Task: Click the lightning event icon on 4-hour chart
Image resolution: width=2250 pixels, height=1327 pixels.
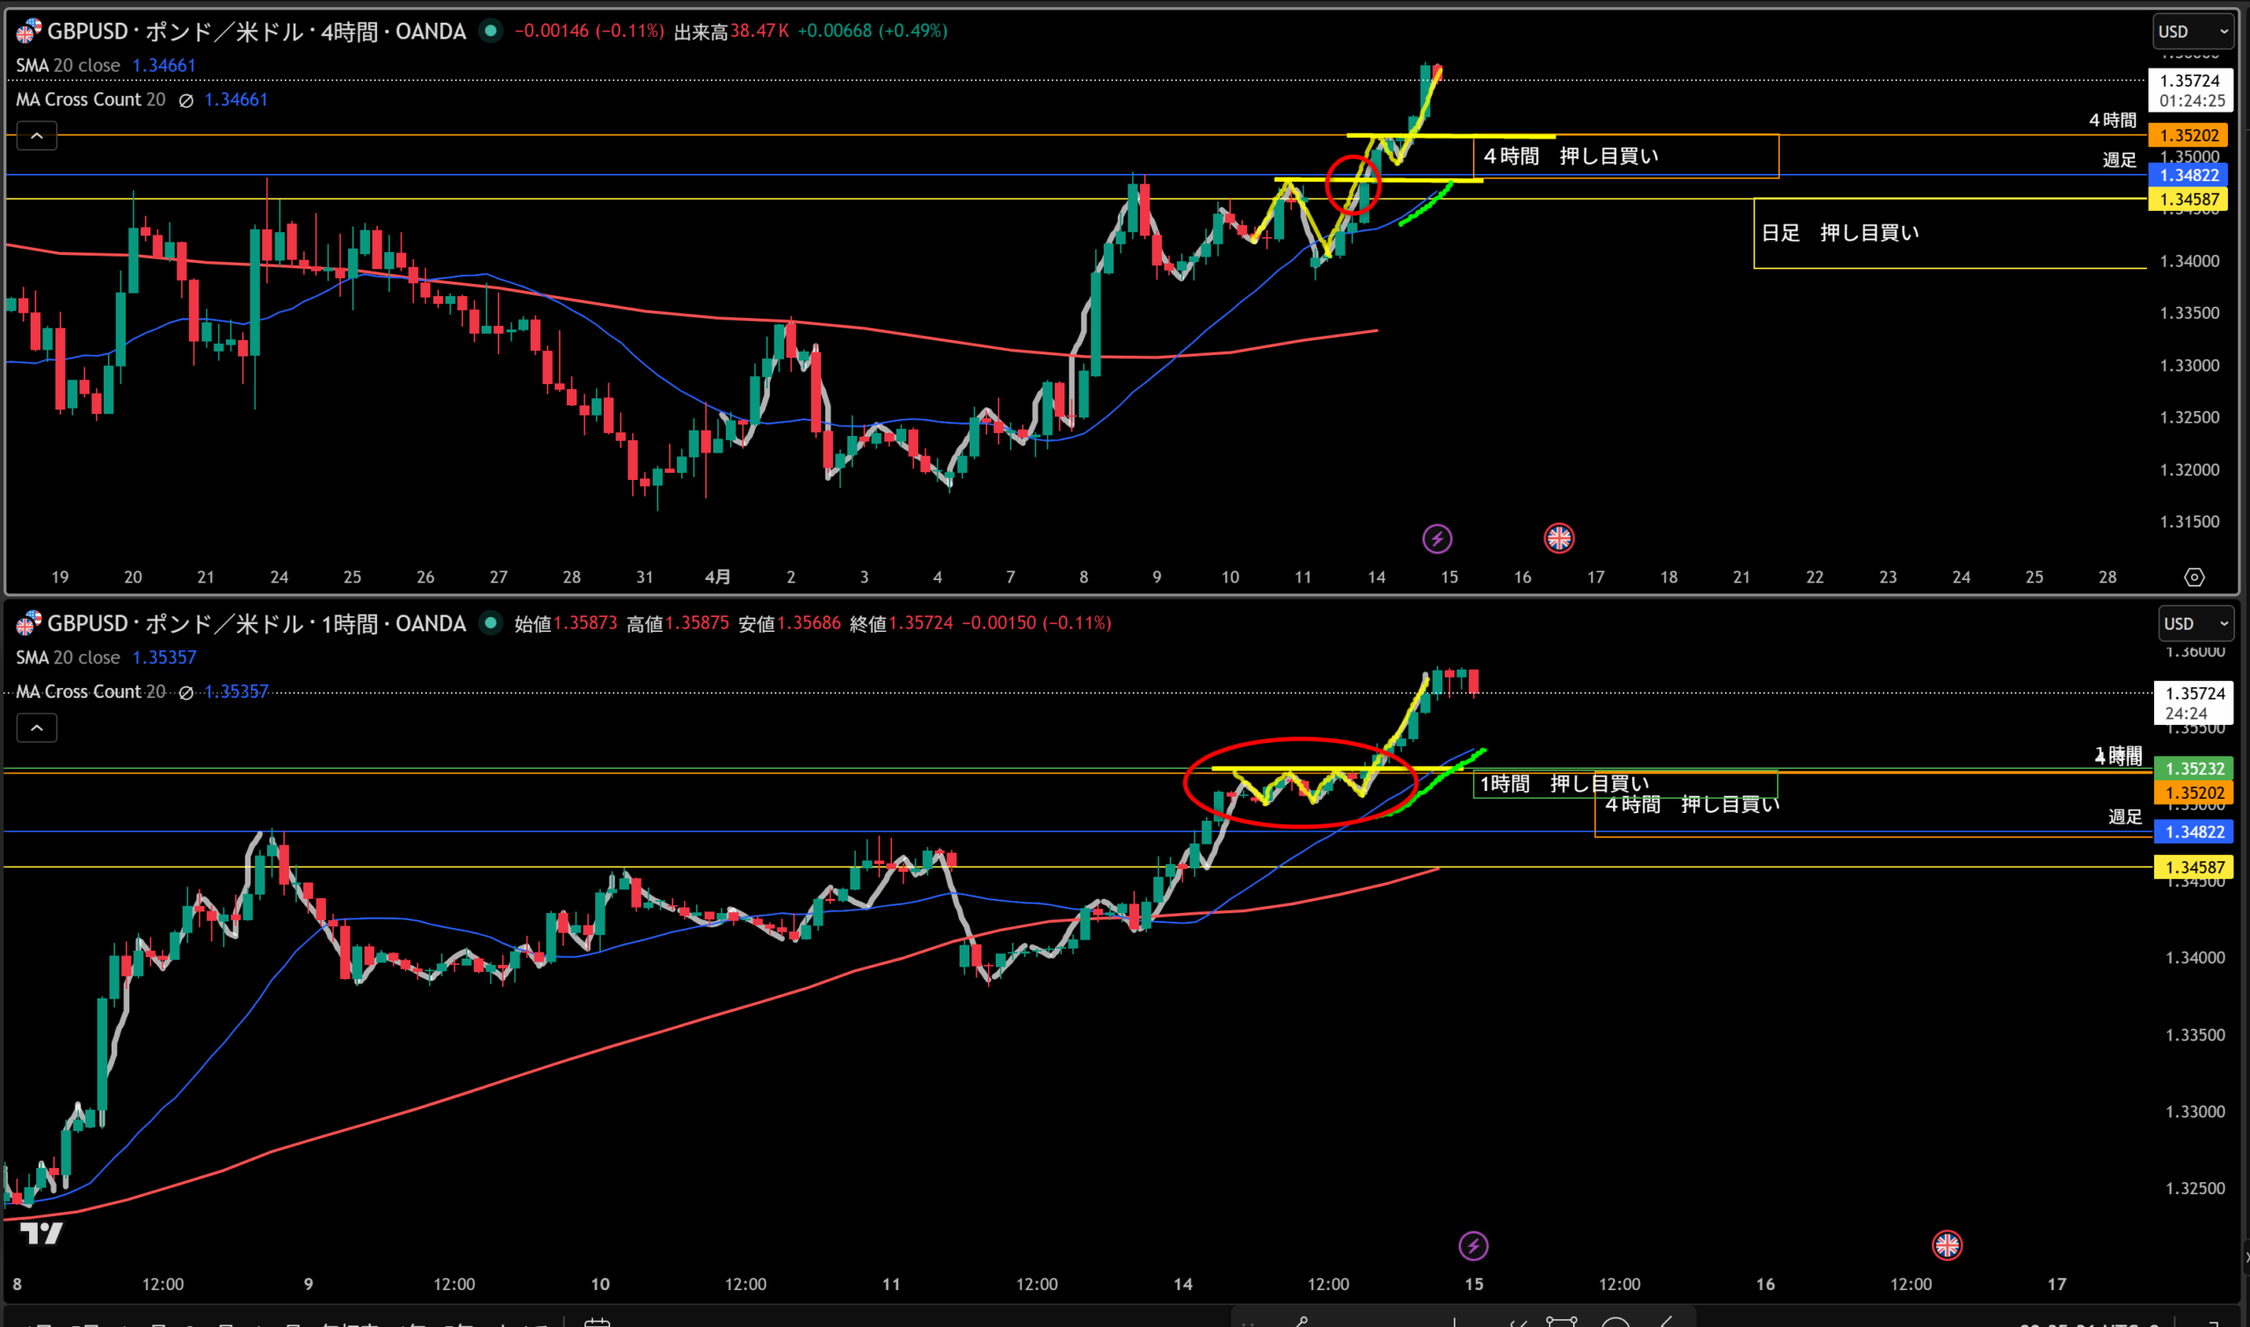Action: click(1437, 539)
